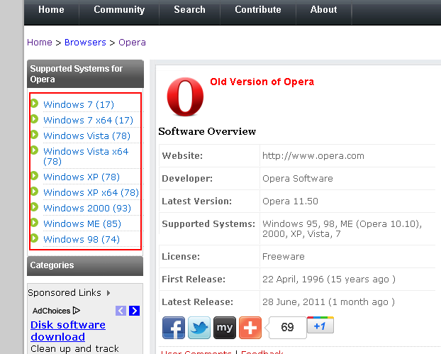The width and height of the screenshot is (441, 354).
Task: Click the MySpace 'my' share icon
Action: pyautogui.click(x=225, y=328)
